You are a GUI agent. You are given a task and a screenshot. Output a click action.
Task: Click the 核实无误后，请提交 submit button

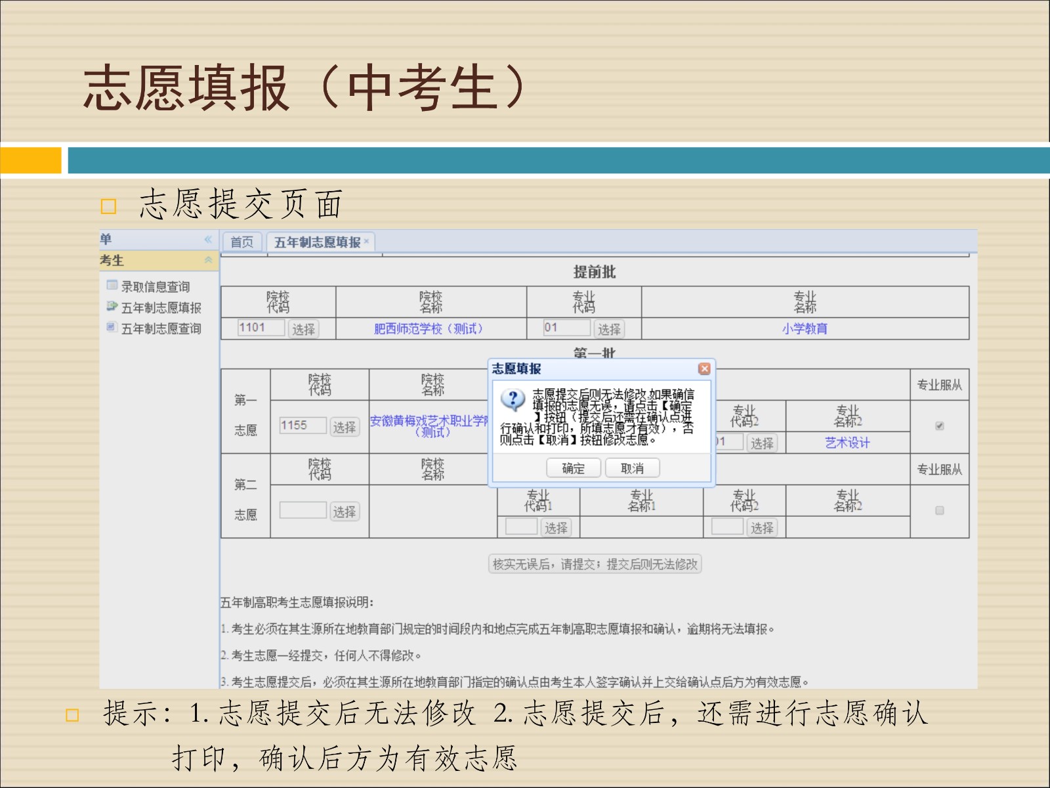[x=595, y=564]
